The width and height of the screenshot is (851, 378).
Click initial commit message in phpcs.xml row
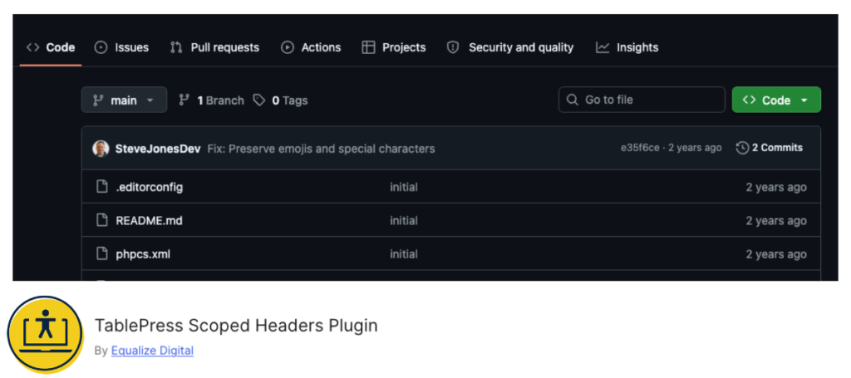tap(404, 254)
